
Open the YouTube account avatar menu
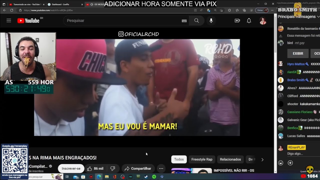[x=263, y=21]
